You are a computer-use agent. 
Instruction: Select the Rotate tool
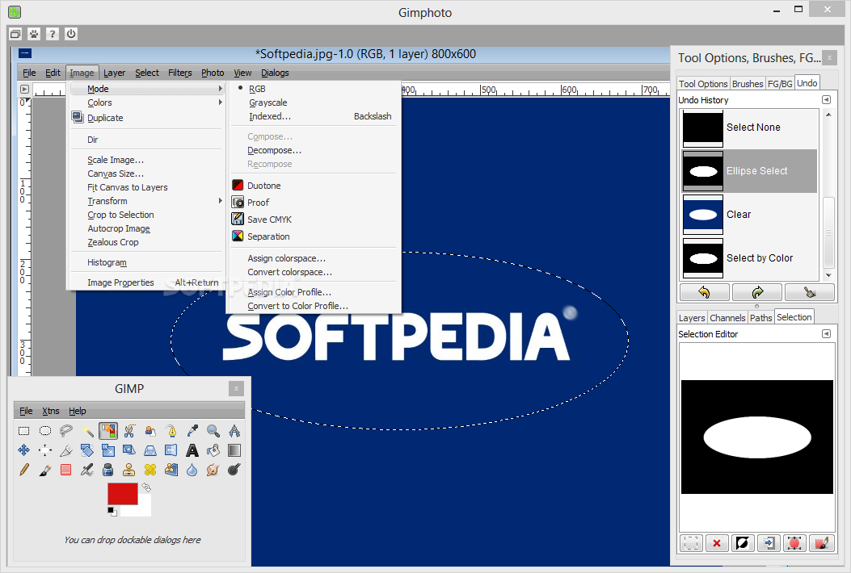point(86,450)
